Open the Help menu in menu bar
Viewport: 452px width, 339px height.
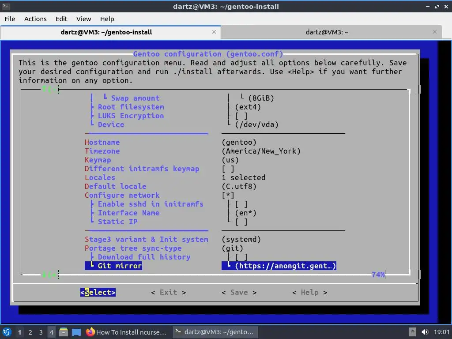(x=107, y=19)
